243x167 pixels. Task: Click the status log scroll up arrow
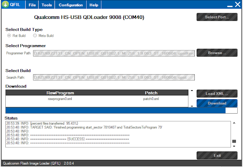pos(234,123)
